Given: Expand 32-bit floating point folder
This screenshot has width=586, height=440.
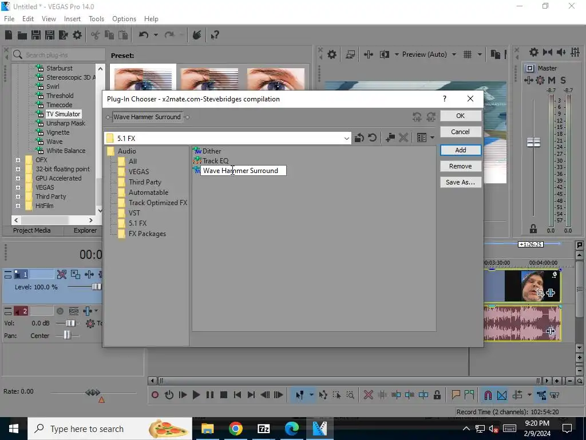Looking at the screenshot, I should click(18, 169).
